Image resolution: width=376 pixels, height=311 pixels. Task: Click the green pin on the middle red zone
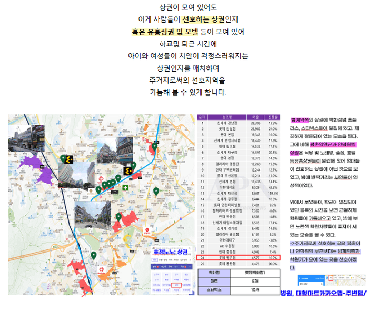pyautogui.click(x=118, y=217)
